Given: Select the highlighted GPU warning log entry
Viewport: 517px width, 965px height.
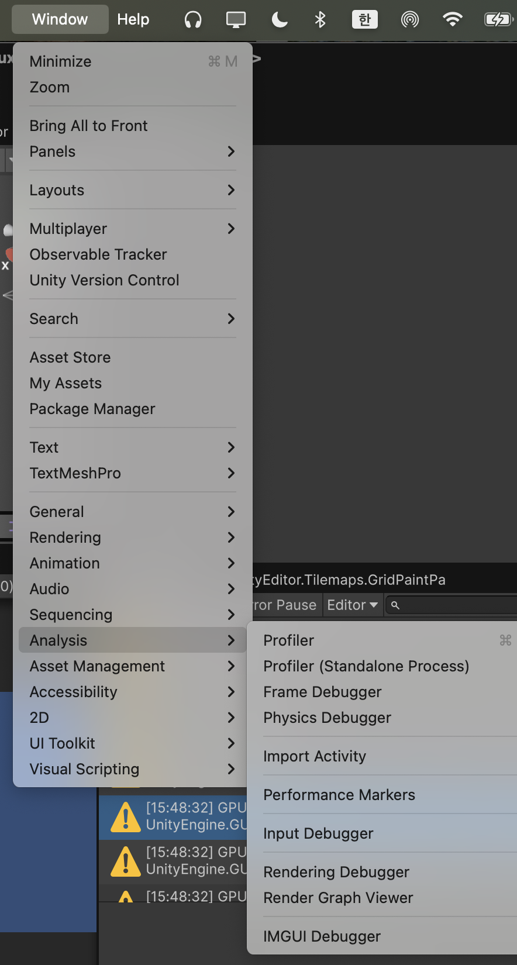Looking at the screenshot, I should (x=173, y=816).
